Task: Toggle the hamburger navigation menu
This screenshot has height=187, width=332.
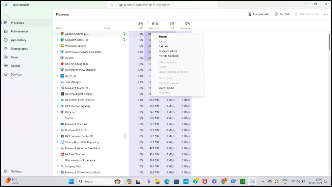Action: pos(6,14)
